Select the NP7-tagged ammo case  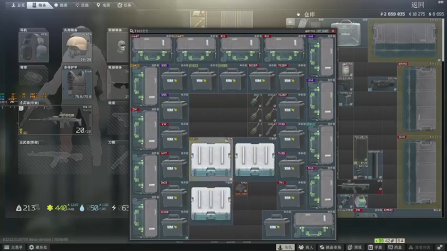174,166
